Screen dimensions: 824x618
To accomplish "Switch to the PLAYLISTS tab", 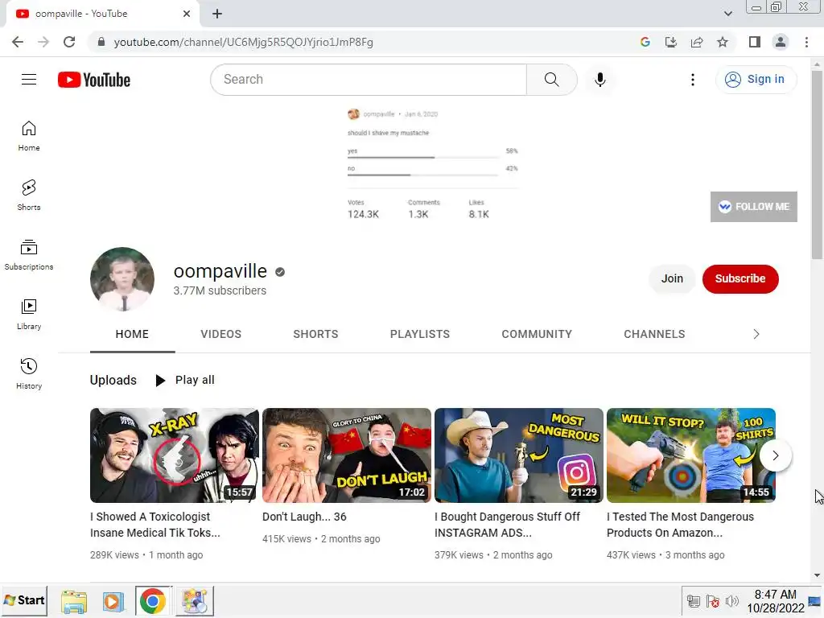I will pyautogui.click(x=420, y=334).
